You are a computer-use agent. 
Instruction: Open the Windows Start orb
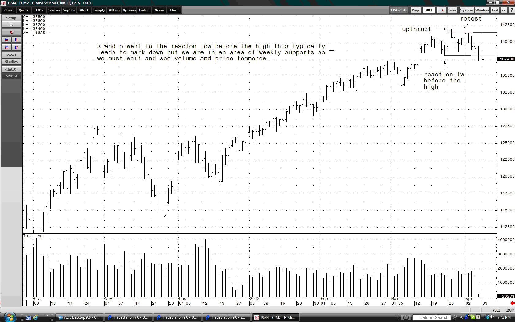pyautogui.click(x=10, y=317)
